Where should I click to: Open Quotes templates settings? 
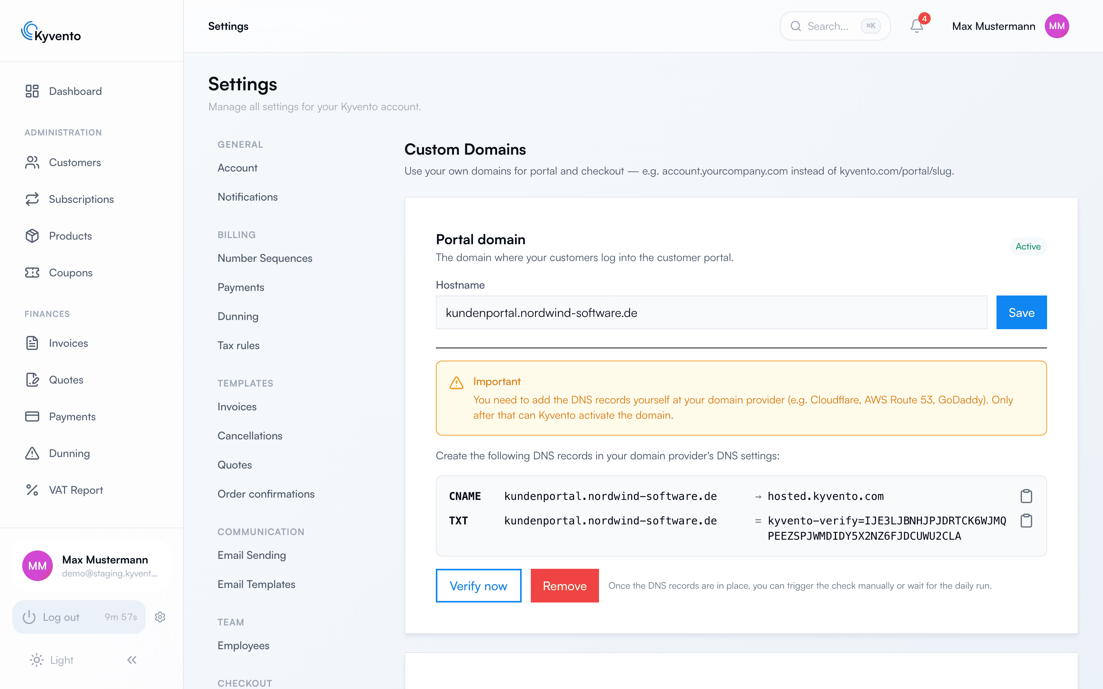[x=235, y=465]
